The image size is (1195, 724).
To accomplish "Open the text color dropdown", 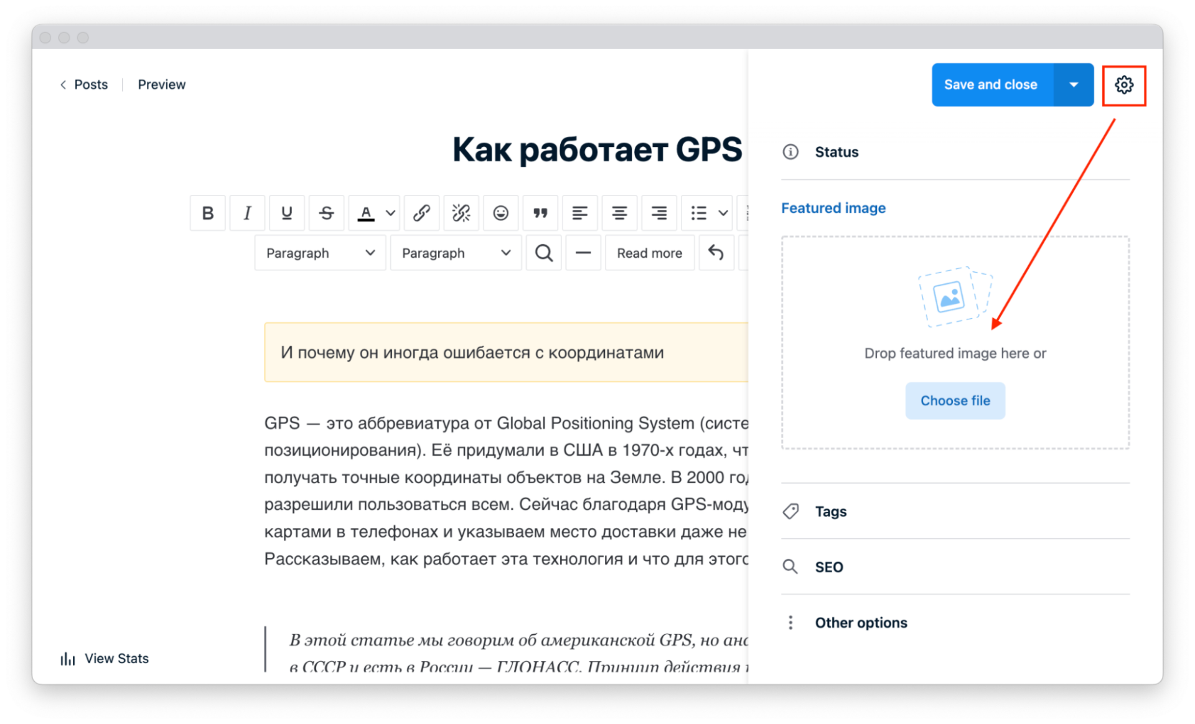I will pyautogui.click(x=389, y=213).
